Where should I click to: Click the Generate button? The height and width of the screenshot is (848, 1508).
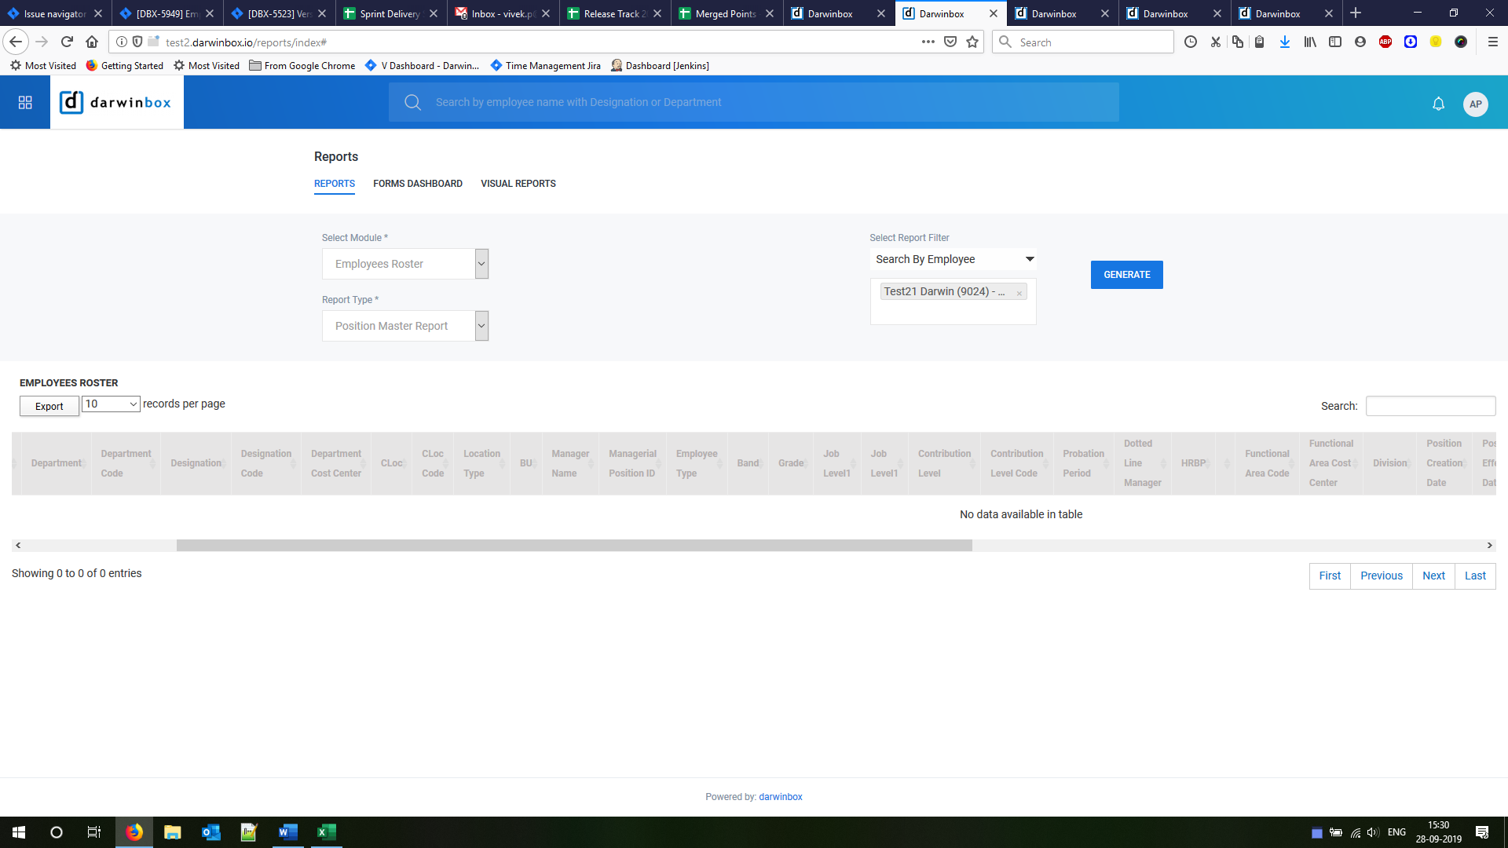(1126, 275)
